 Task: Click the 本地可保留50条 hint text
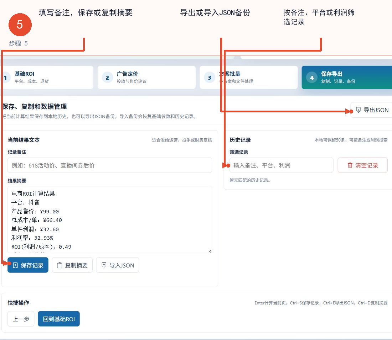[x=351, y=140]
